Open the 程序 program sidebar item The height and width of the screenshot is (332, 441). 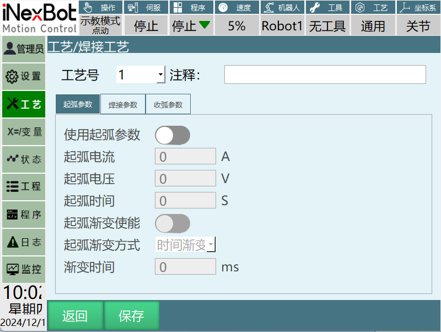[x=23, y=215]
